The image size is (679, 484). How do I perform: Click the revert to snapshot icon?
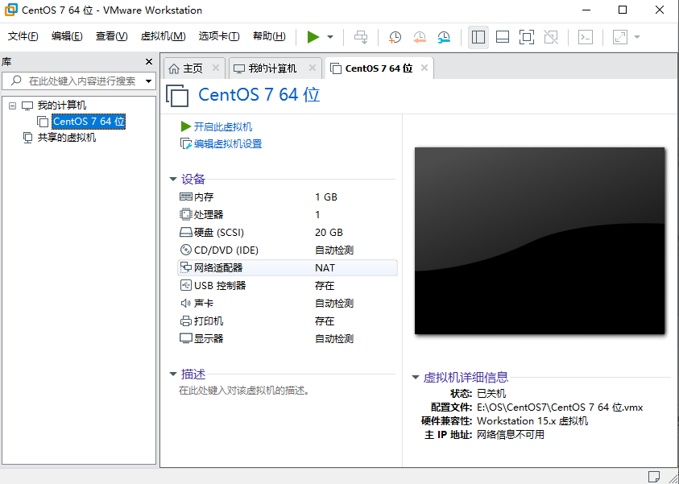(419, 37)
